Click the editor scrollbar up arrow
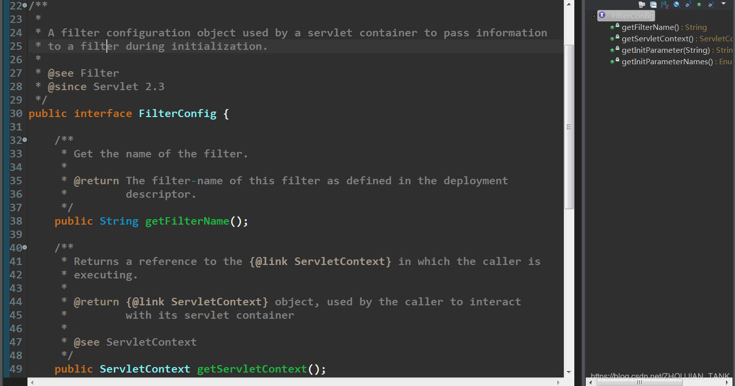The height and width of the screenshot is (386, 735). click(569, 4)
